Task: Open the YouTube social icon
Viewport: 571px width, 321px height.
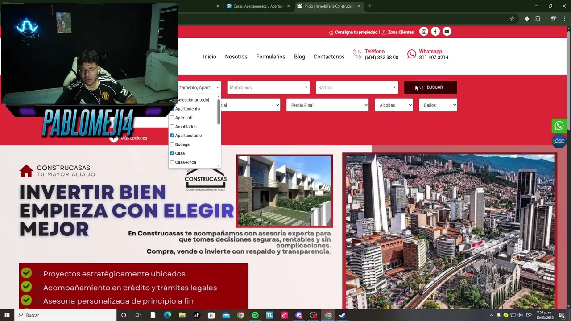Action: pyautogui.click(x=447, y=32)
